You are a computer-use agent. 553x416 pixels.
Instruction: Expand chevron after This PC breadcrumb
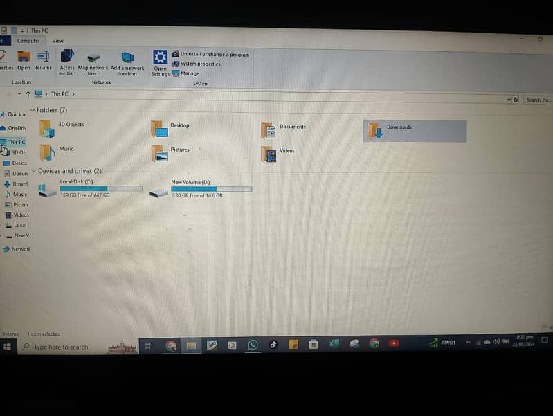point(73,94)
